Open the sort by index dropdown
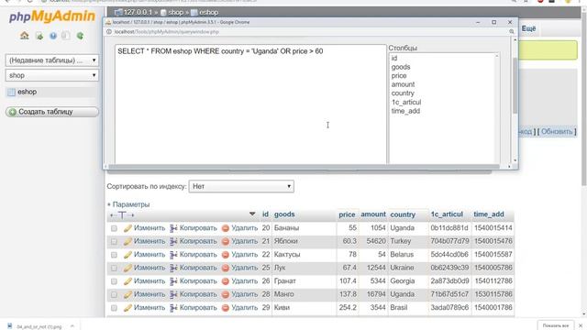587x330 pixels. tap(241, 186)
